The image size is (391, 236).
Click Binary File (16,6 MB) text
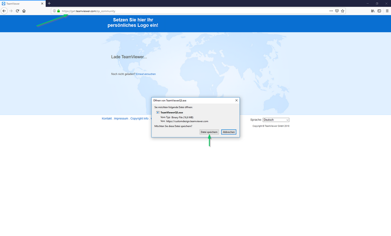[182, 117]
